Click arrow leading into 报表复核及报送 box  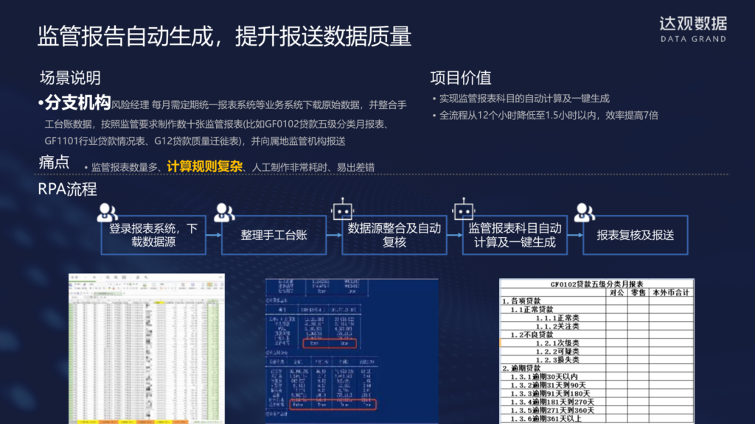pyautogui.click(x=575, y=235)
